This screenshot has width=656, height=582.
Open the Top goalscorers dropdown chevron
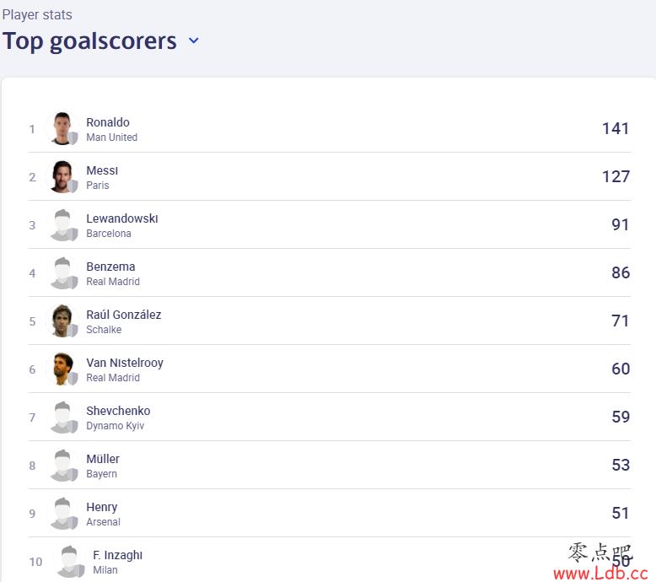click(194, 40)
